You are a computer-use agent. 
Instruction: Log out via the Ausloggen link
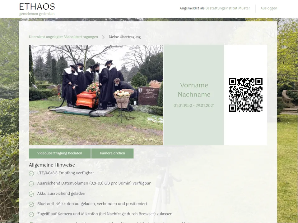(x=269, y=8)
